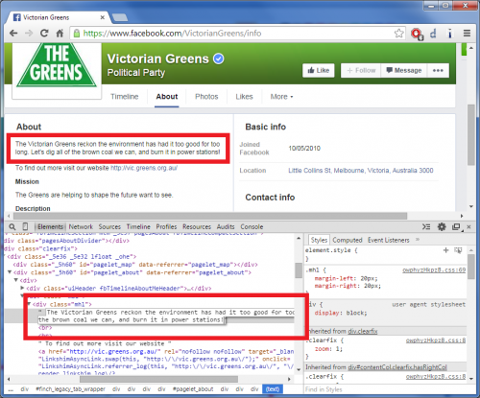Open the owphyzHkpzB.css:69 source link
This screenshot has height=398, width=480.
(434, 270)
